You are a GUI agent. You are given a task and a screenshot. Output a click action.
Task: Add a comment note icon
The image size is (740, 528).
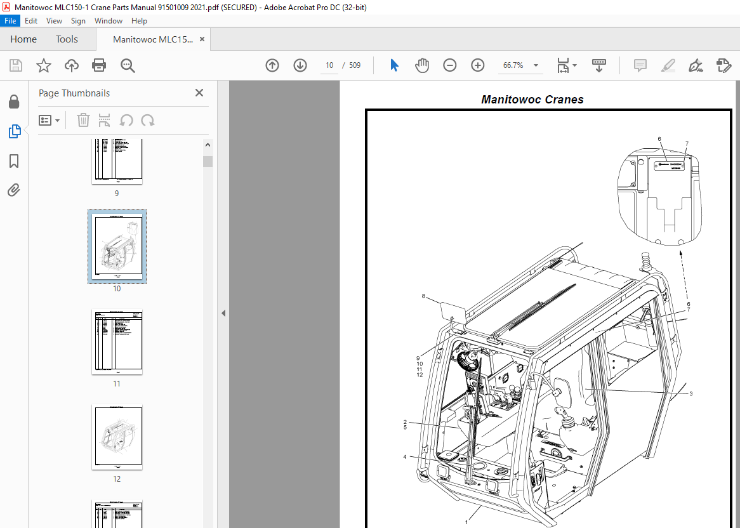(640, 65)
